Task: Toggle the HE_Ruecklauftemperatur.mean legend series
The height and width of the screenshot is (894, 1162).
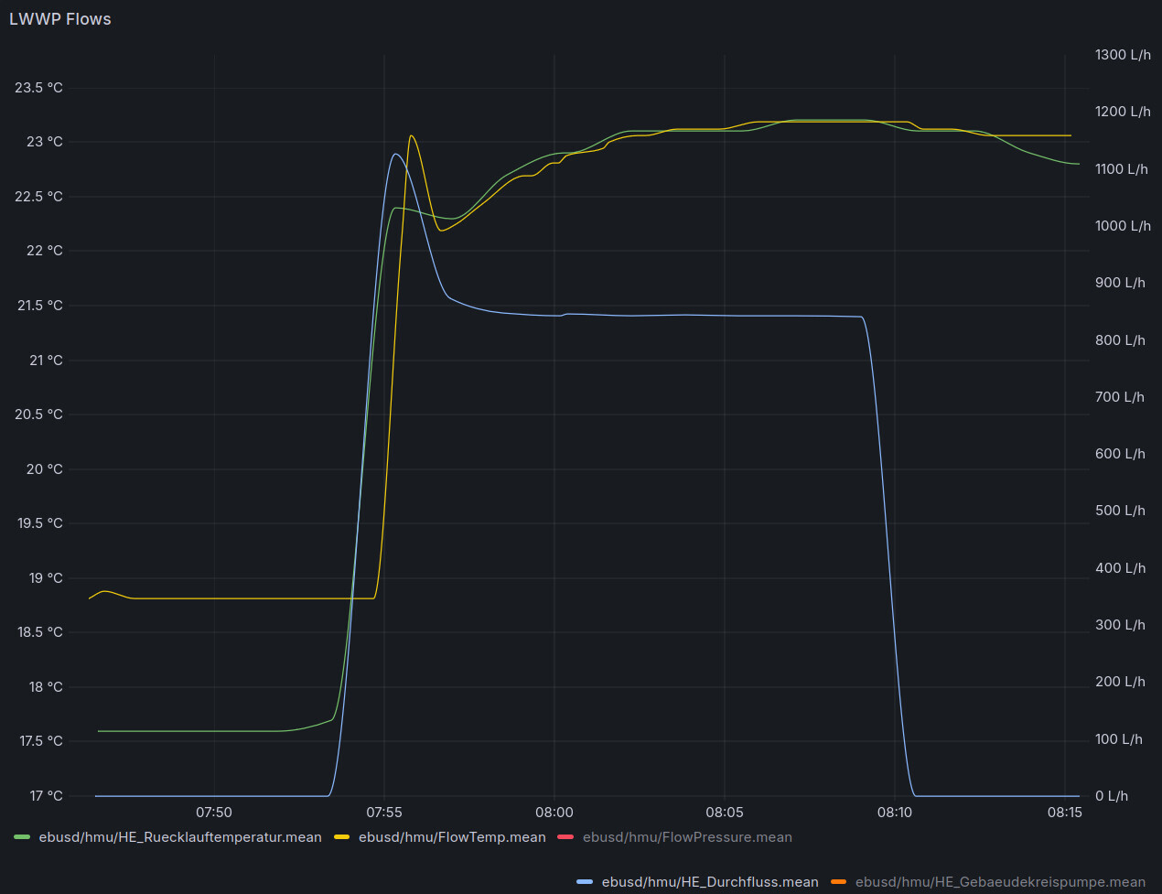Action: (180, 837)
